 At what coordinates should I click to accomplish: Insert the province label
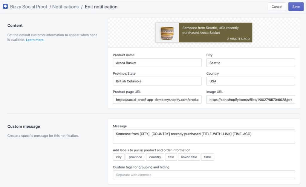coord(135,157)
